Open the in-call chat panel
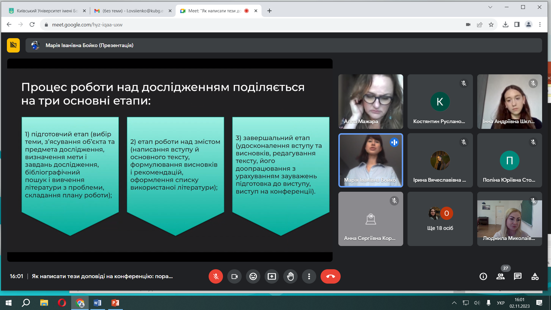This screenshot has height=310, width=551. [x=518, y=276]
